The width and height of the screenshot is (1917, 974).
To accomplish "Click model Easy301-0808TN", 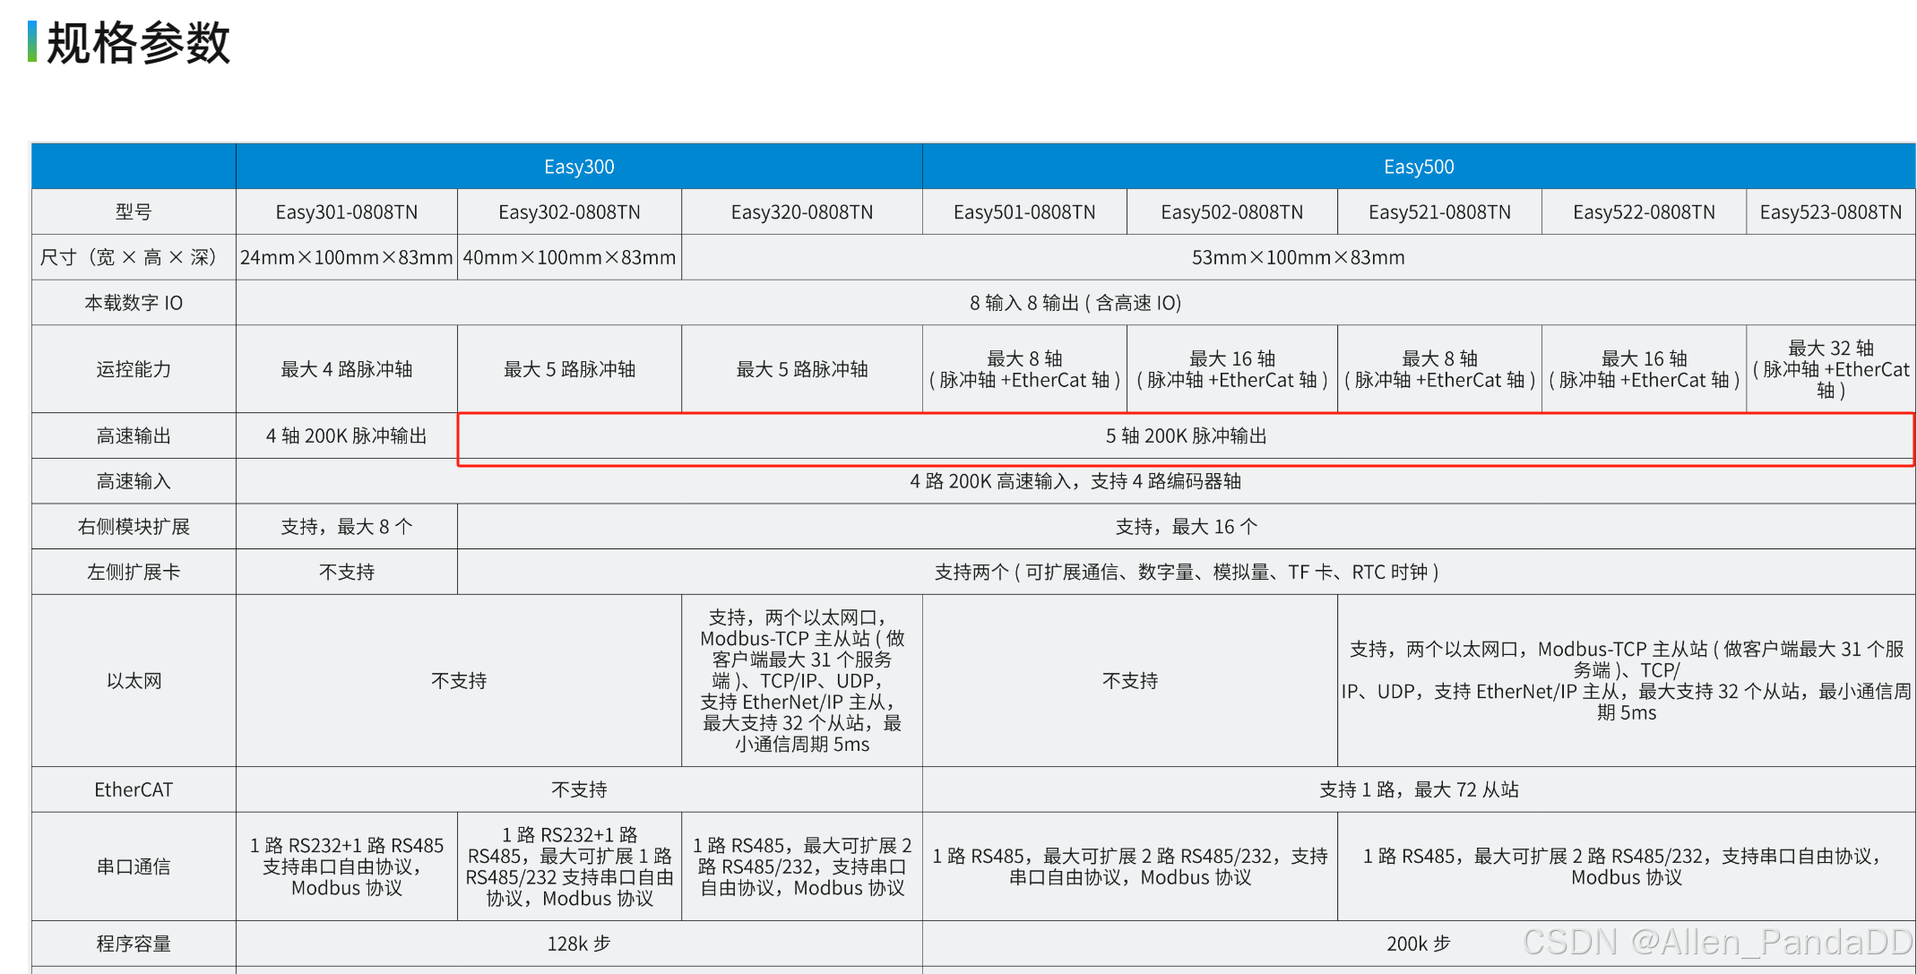I will 347,212.
